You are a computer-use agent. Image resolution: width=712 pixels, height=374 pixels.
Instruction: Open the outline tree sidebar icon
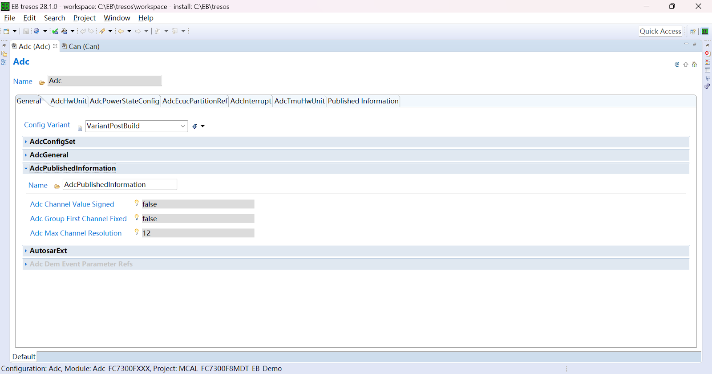[x=708, y=78]
